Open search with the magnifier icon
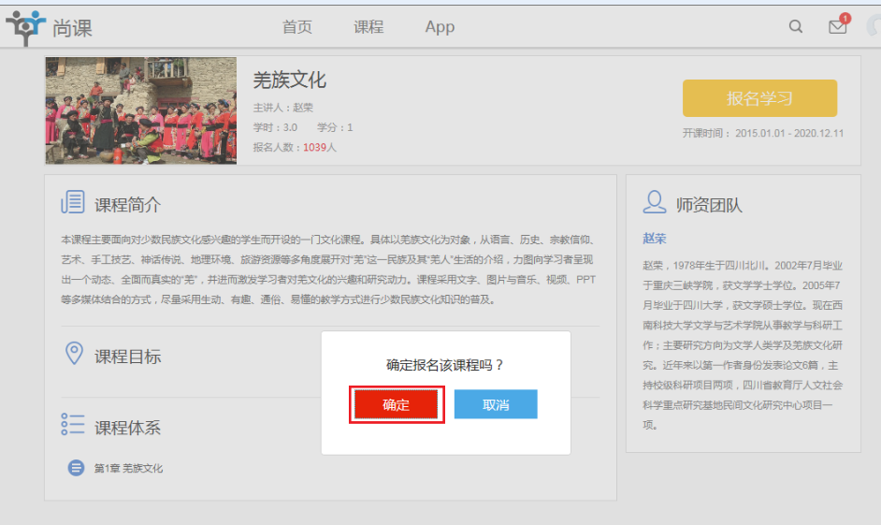Image resolution: width=881 pixels, height=525 pixels. (796, 27)
